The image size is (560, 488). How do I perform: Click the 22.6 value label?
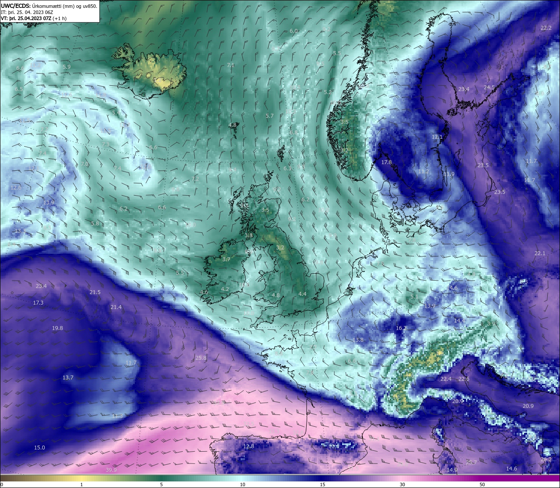tap(464, 379)
